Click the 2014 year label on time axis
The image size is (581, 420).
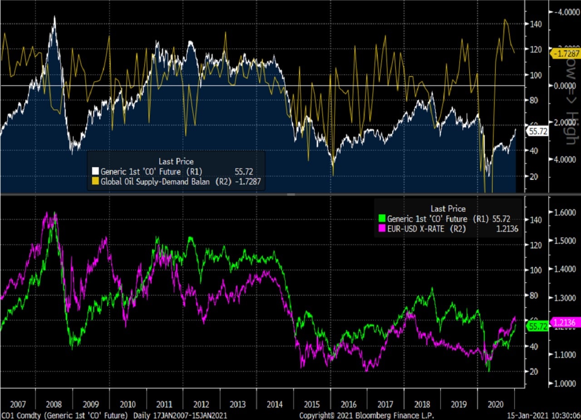click(x=275, y=404)
